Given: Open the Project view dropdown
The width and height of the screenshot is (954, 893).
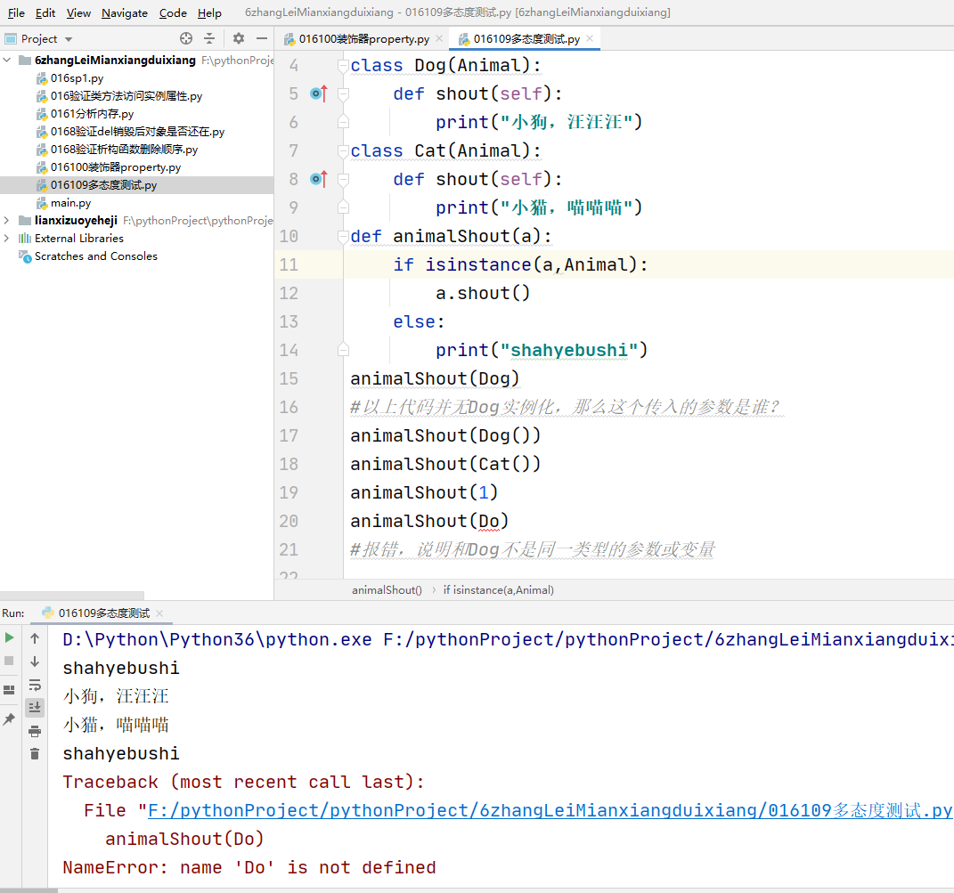Looking at the screenshot, I should tap(69, 39).
